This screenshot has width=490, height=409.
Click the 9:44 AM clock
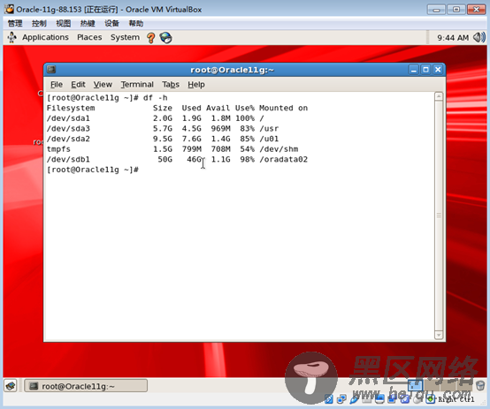(453, 38)
